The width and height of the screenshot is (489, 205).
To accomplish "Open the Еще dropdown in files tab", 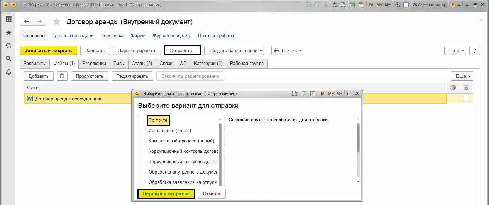I will coord(462,76).
